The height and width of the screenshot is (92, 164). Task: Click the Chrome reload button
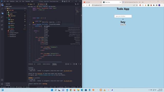[x=89, y=5]
